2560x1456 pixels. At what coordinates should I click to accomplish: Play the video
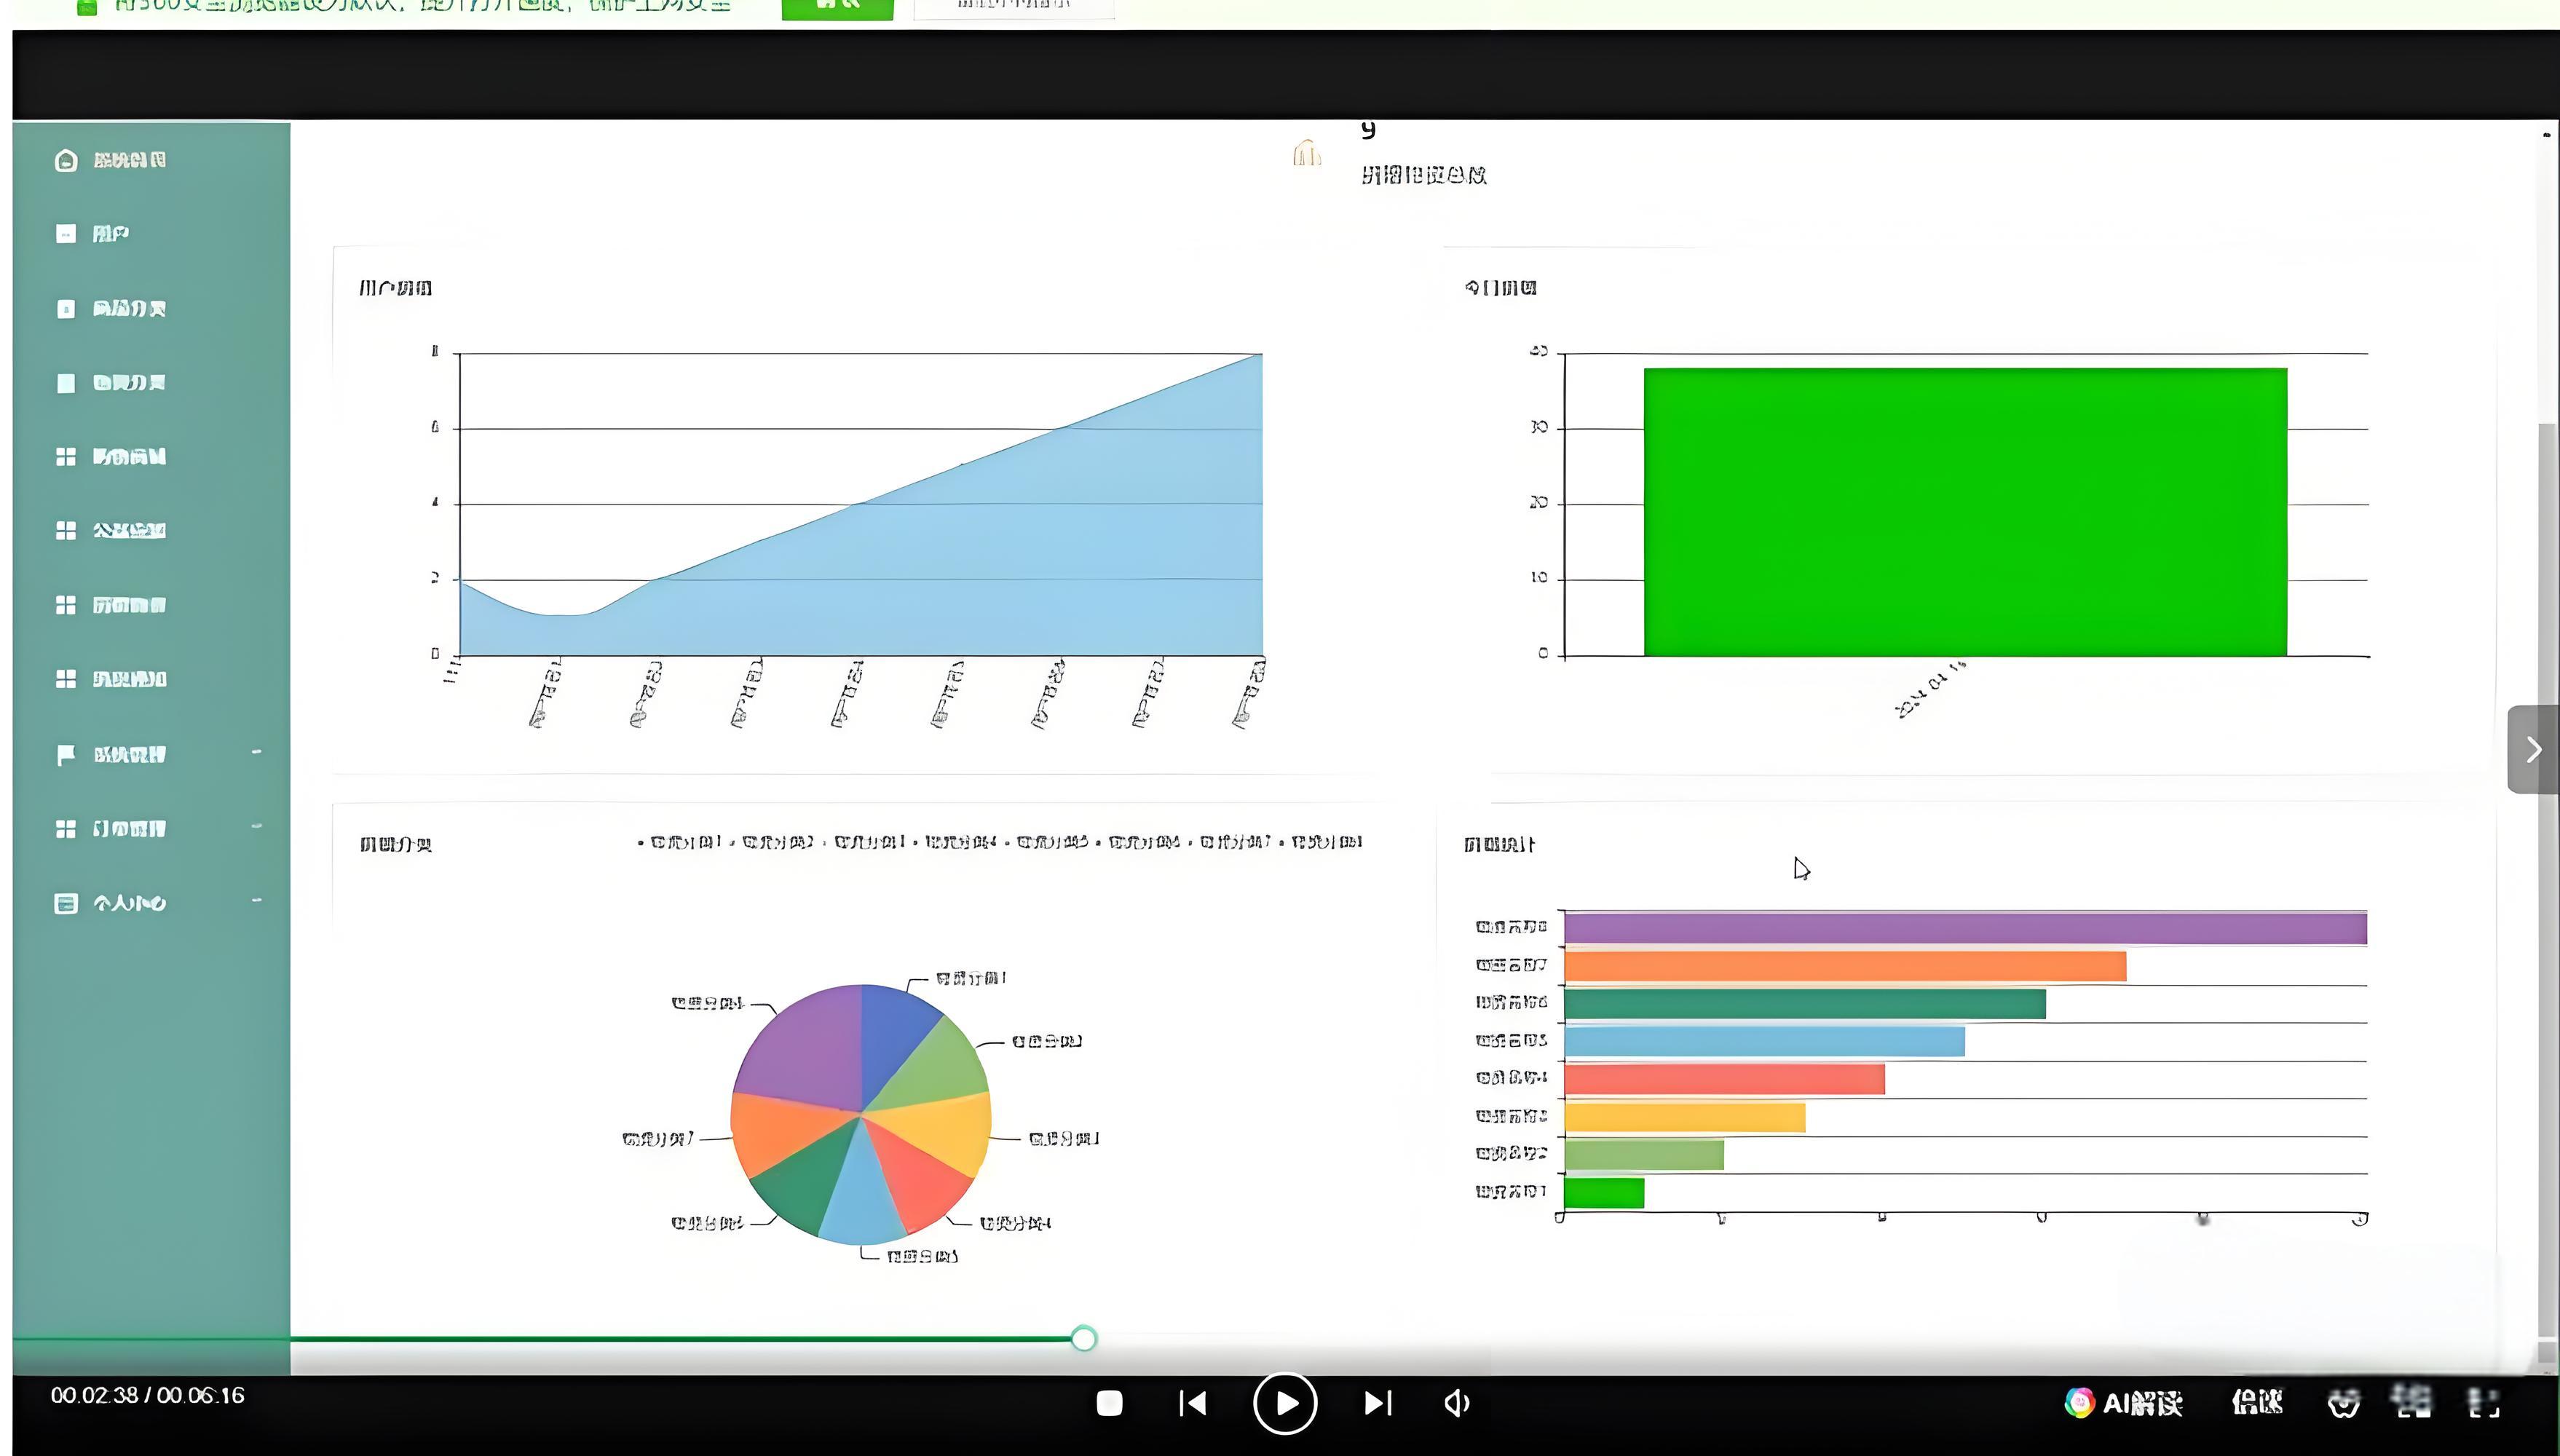[x=1285, y=1403]
